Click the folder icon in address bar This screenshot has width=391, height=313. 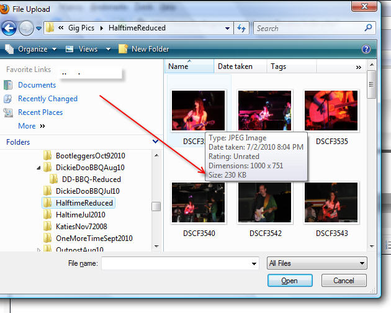(x=50, y=28)
